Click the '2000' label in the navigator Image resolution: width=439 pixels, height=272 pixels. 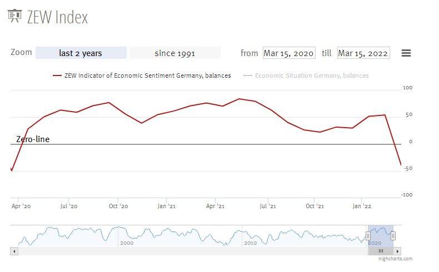click(x=127, y=243)
